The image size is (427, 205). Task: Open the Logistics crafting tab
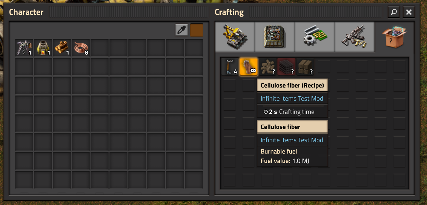click(x=235, y=37)
